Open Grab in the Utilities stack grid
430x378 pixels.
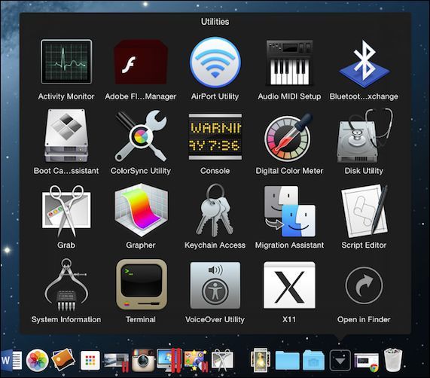pyautogui.click(x=66, y=211)
